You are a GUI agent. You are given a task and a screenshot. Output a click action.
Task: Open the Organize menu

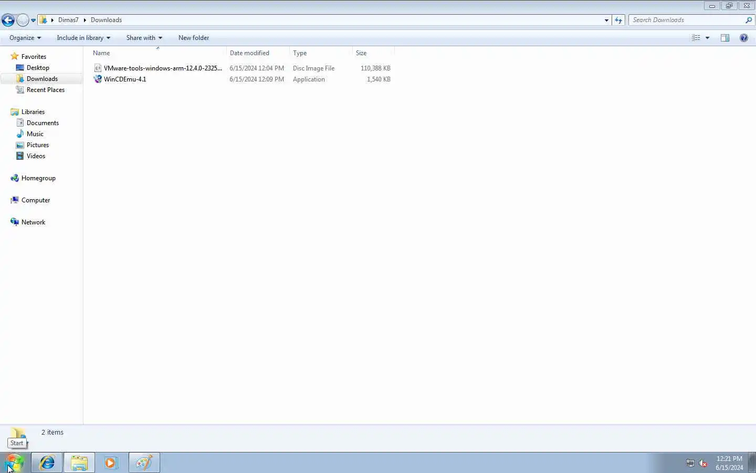point(25,38)
